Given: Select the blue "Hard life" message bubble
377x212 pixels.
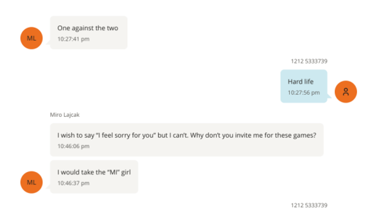Looking at the screenshot, I should (x=304, y=86).
